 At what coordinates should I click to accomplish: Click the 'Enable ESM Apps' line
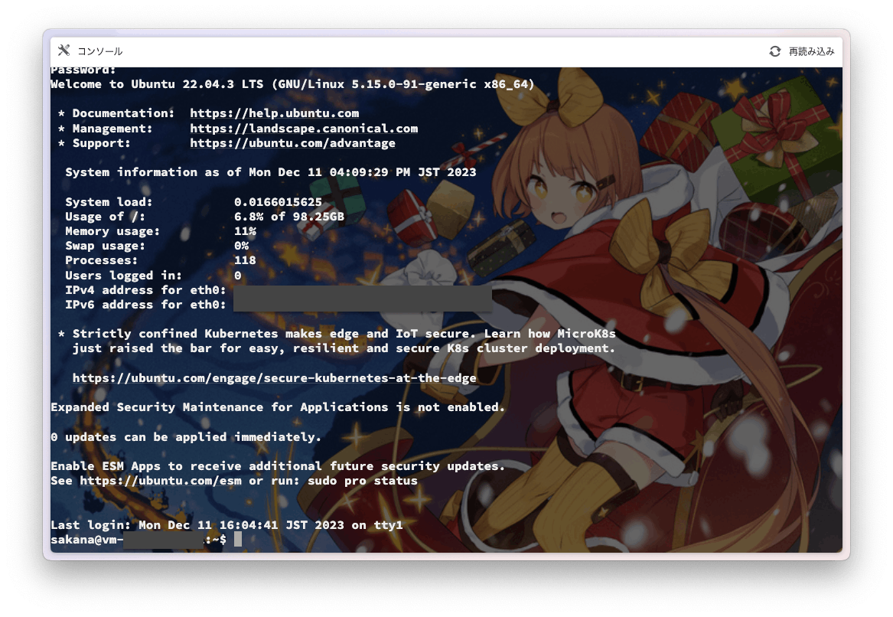click(277, 466)
